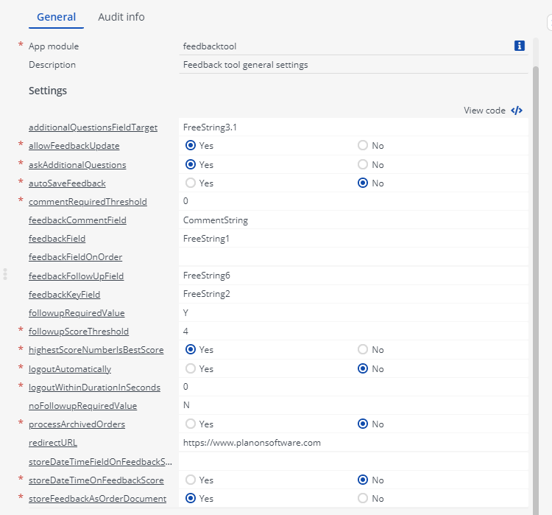The width and height of the screenshot is (552, 515).
Task: Open the followupScoreThreshold link
Action: click(79, 332)
